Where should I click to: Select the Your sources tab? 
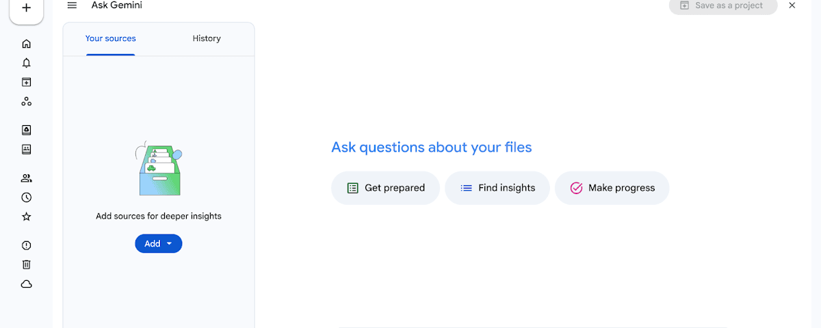(x=111, y=39)
